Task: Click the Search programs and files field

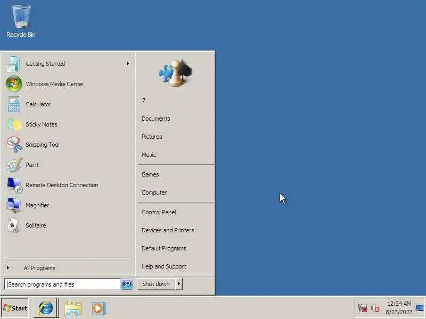Action: coord(62,284)
